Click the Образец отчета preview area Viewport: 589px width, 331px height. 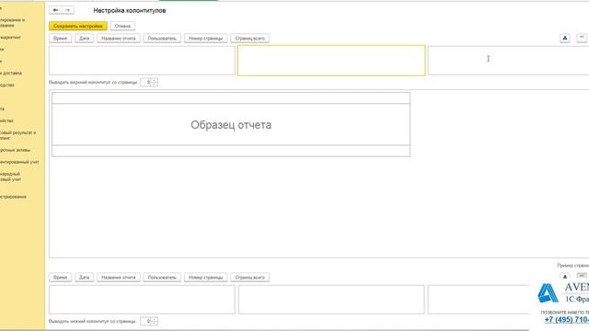[x=231, y=125]
